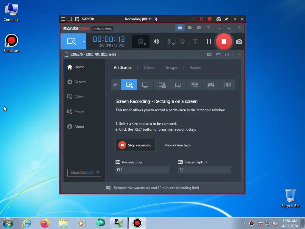The height and width of the screenshot is (229, 305).
Task: Switch to the Get Started tab
Action: 123,68
